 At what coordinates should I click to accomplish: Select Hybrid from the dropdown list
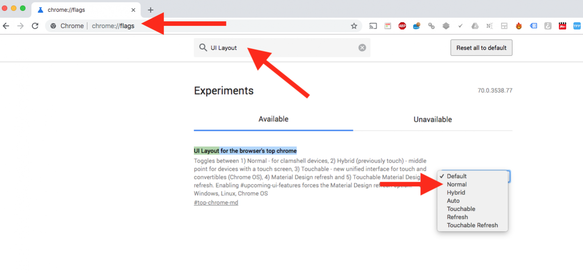point(472,193)
